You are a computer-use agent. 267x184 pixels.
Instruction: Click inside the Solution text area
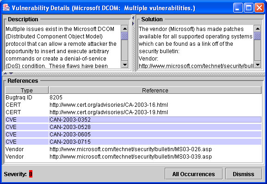coord(196,47)
